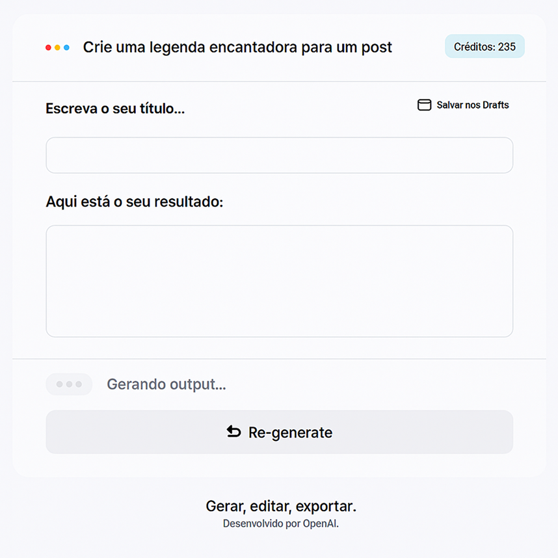Click the leftmost dot of the loading indicator
This screenshot has height=558, width=558.
tap(60, 384)
